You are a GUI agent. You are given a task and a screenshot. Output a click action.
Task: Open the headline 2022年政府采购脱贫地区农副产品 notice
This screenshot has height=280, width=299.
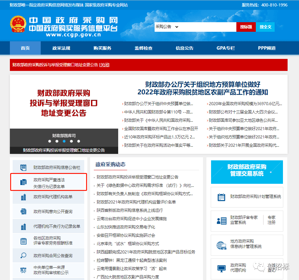203,88
